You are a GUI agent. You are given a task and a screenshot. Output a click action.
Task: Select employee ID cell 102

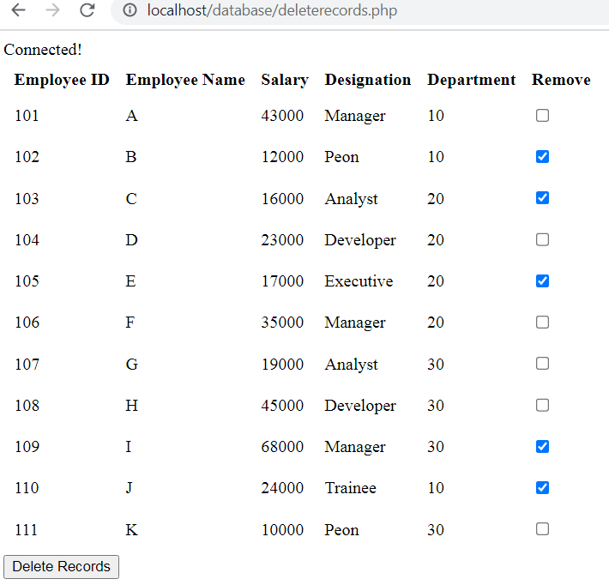tap(27, 157)
